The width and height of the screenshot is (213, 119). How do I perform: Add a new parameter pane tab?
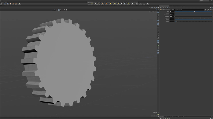(183, 6)
